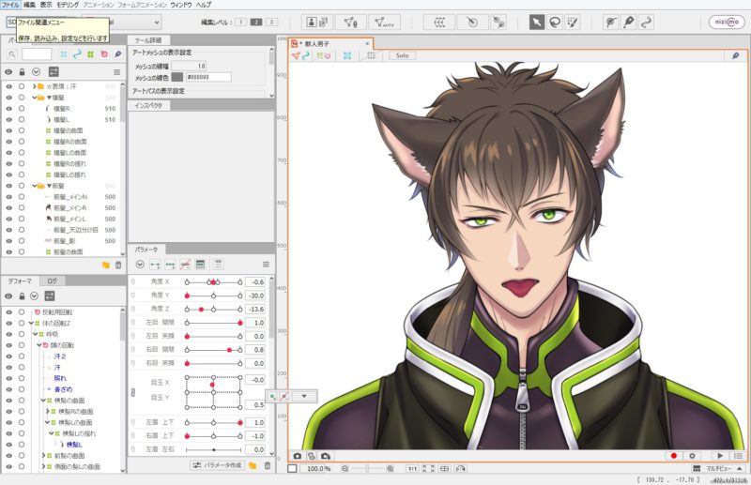Collapse the ▼横髪 folder

(35, 98)
